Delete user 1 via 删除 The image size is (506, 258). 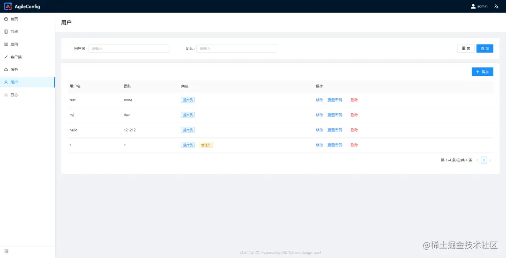pos(354,145)
